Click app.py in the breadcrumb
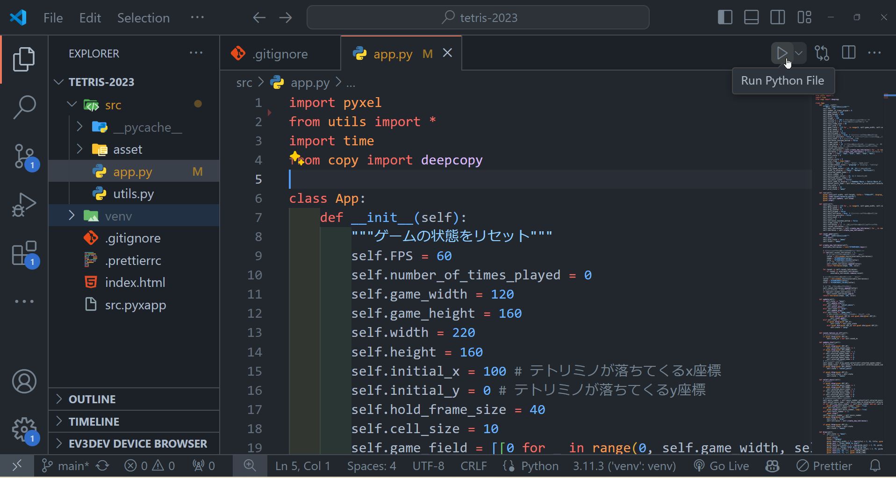The image size is (896, 478). click(310, 83)
